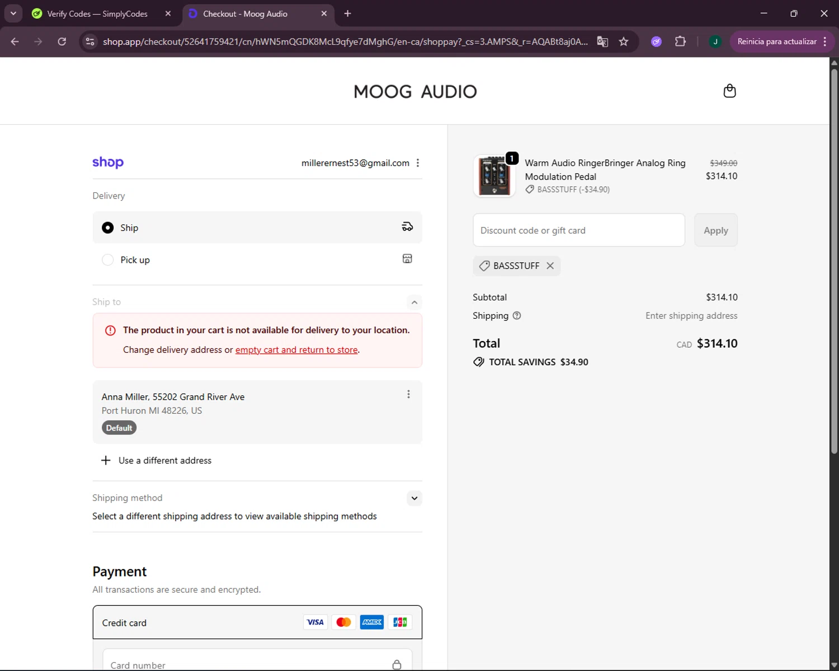Click empty cart and return to store link
The width and height of the screenshot is (839, 671).
[x=296, y=349]
